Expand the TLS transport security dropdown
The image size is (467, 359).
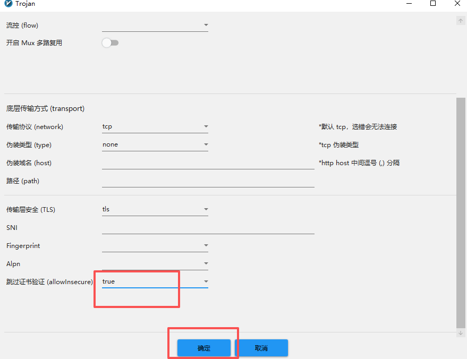coord(155,210)
